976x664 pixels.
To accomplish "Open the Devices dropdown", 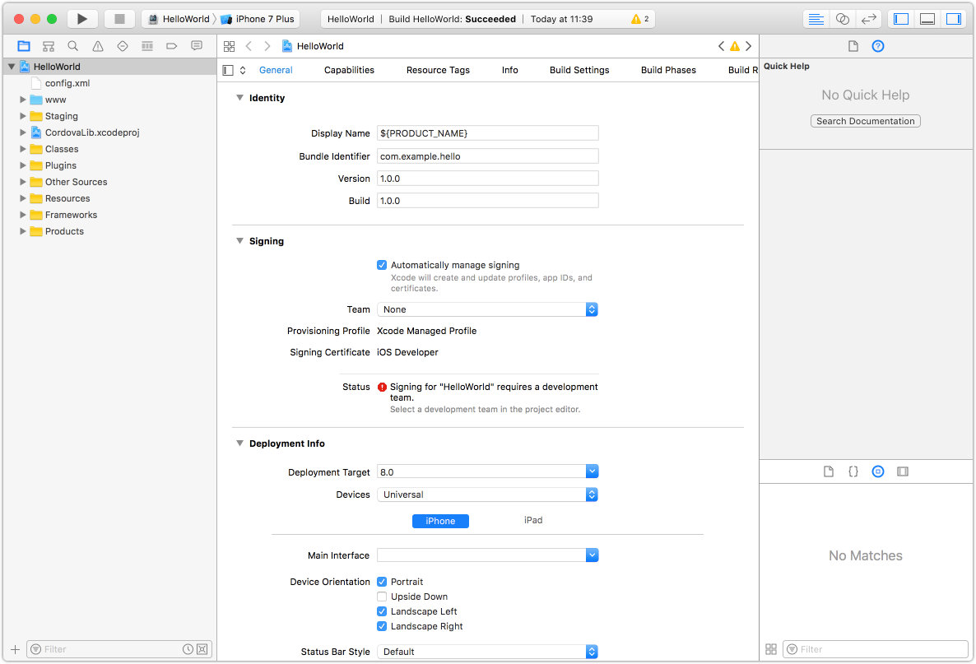I will [487, 495].
